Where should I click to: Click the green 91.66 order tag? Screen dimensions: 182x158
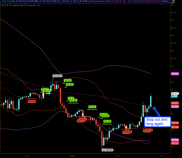pos(73,100)
